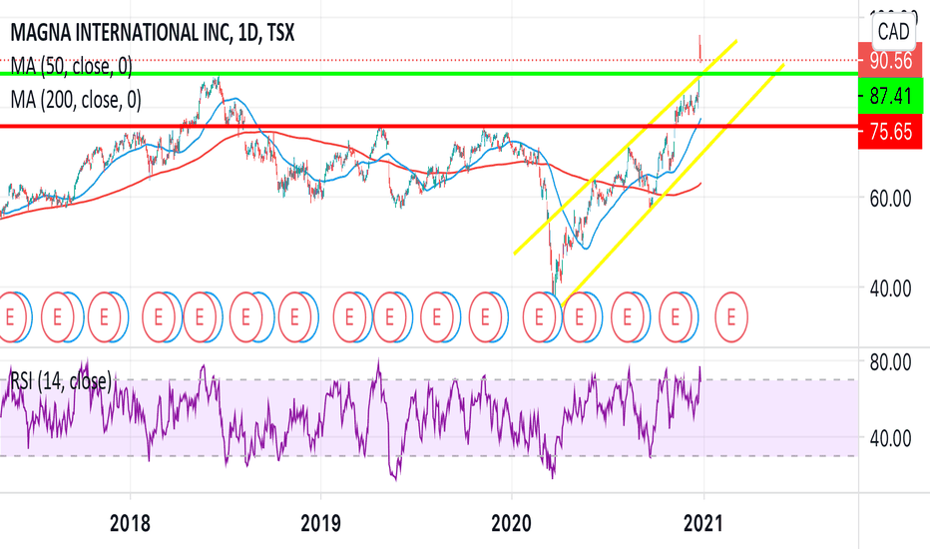Open the earnings marker just before the 2019 gridline
The image size is (930, 549).
(x=294, y=317)
